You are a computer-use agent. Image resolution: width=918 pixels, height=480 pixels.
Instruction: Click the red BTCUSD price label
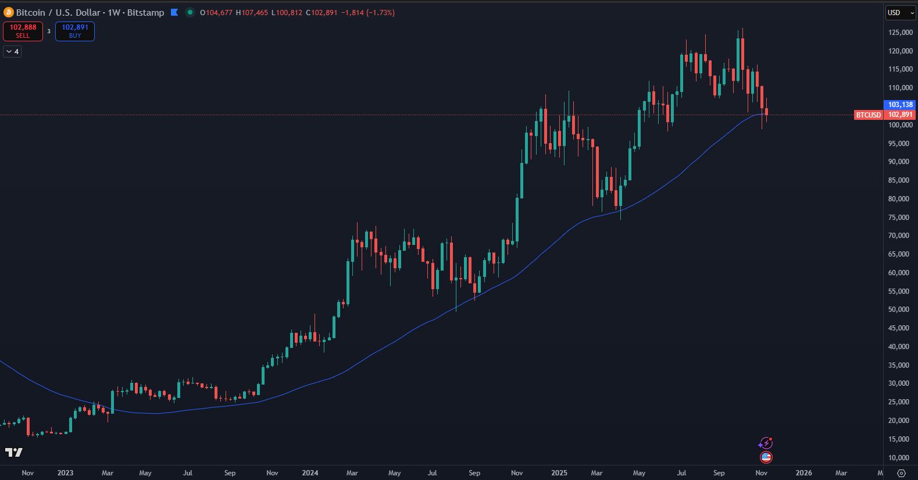[868, 115]
